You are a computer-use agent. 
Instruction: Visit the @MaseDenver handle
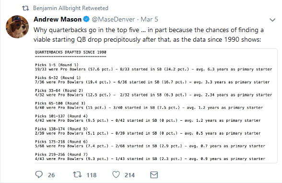[x=113, y=19]
